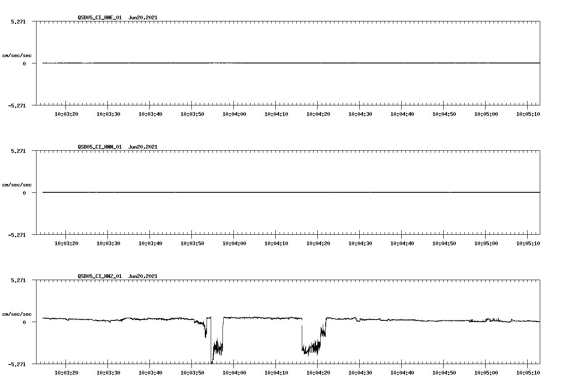
Task: Choose the 10:05:00 time label under the HNZ plot
Action: coord(486,373)
